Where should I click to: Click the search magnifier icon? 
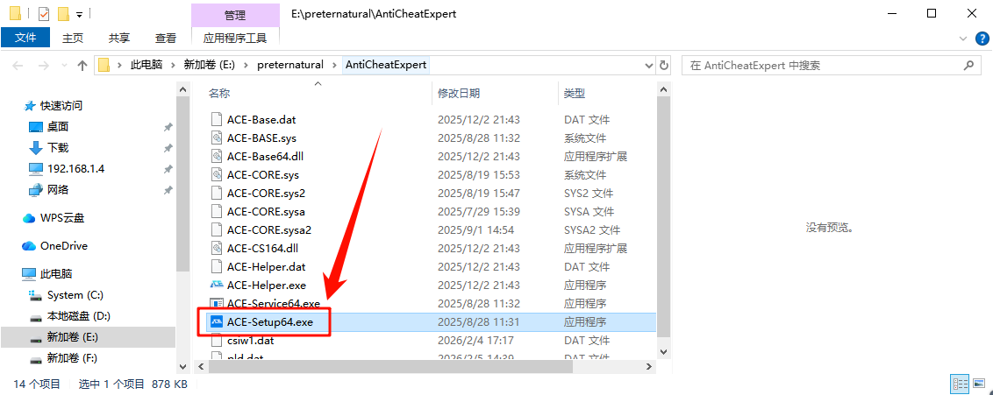click(968, 65)
